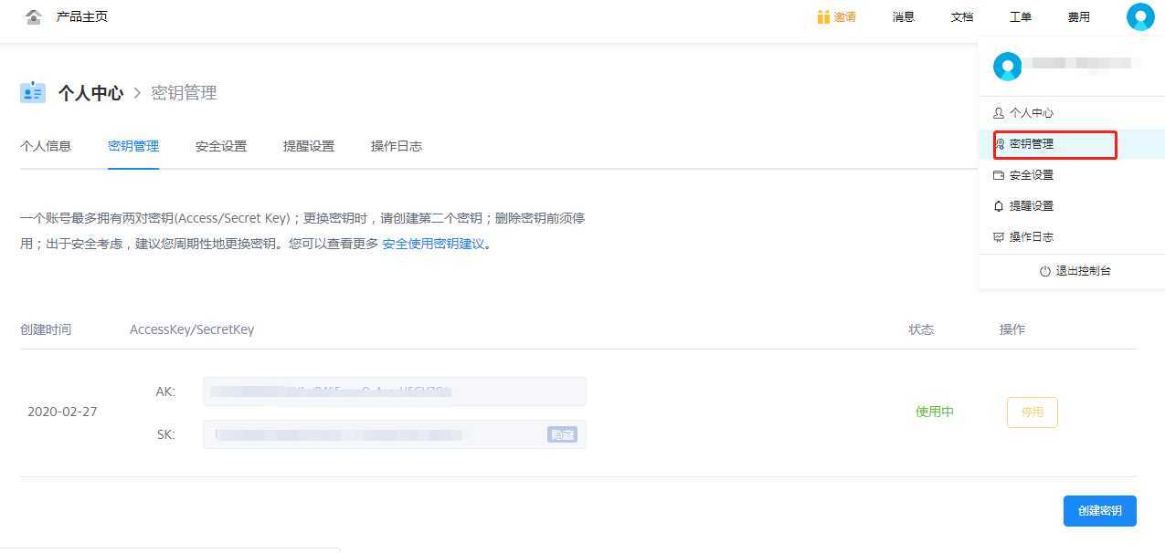The width and height of the screenshot is (1165, 553).
Task: Click the 使用中 status text
Action: (x=935, y=412)
